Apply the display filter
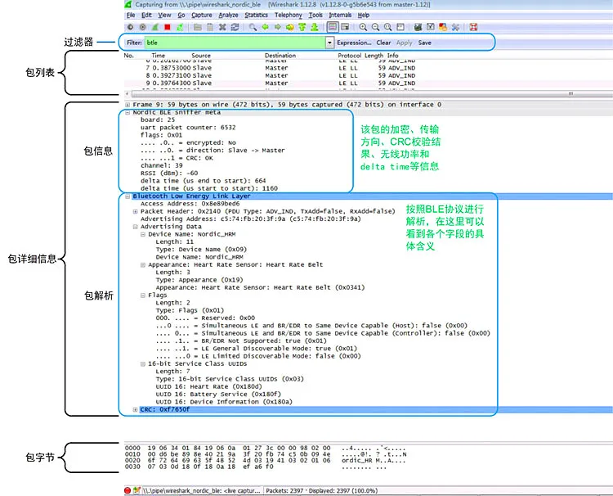Image resolution: width=613 pixels, height=496 pixels. coord(405,43)
